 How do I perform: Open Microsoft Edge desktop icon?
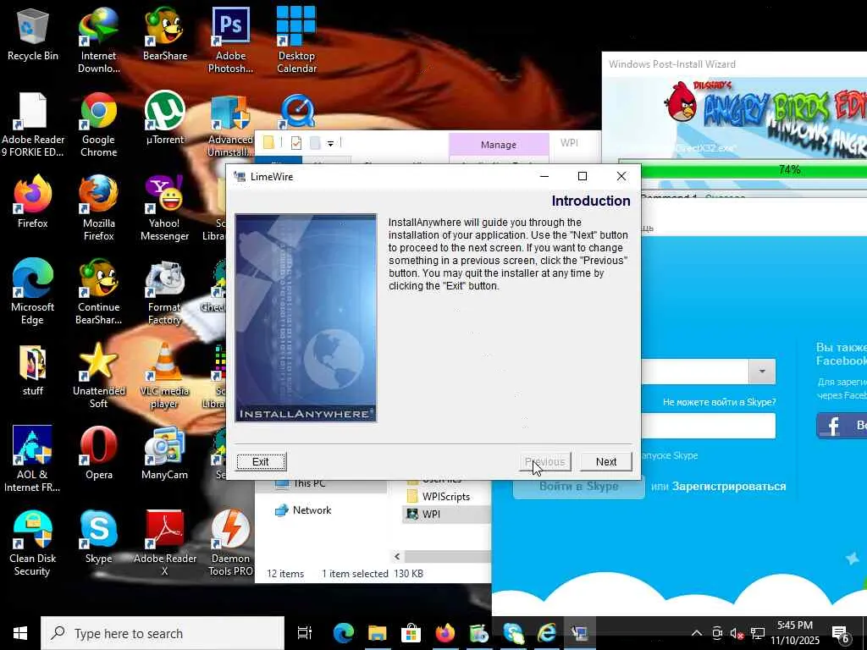tap(33, 292)
